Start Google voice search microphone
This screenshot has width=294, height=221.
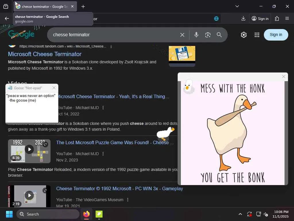tap(196, 35)
